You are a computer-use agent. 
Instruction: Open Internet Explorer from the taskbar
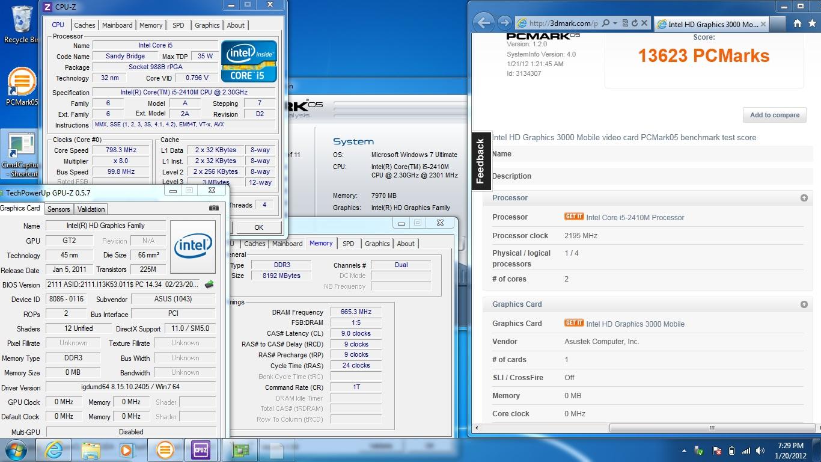point(54,450)
